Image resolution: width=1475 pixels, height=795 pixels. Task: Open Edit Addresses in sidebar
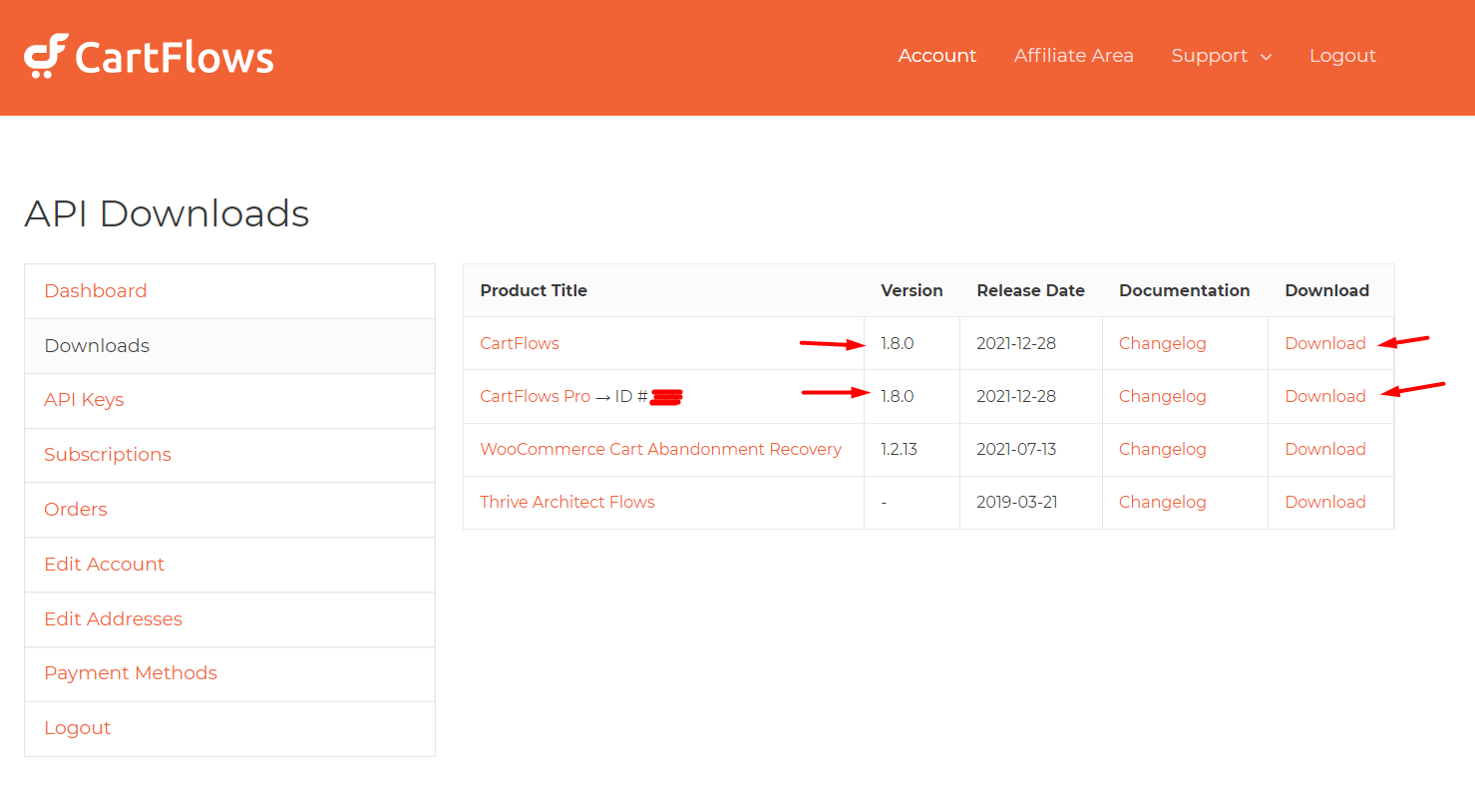pos(113,619)
